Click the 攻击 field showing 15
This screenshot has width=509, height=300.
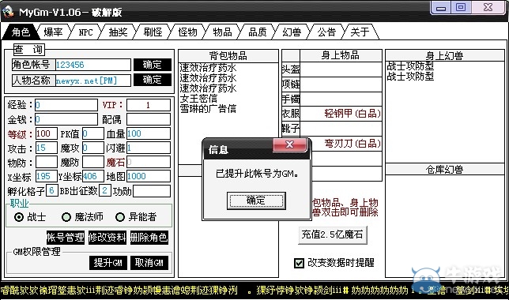coord(47,148)
